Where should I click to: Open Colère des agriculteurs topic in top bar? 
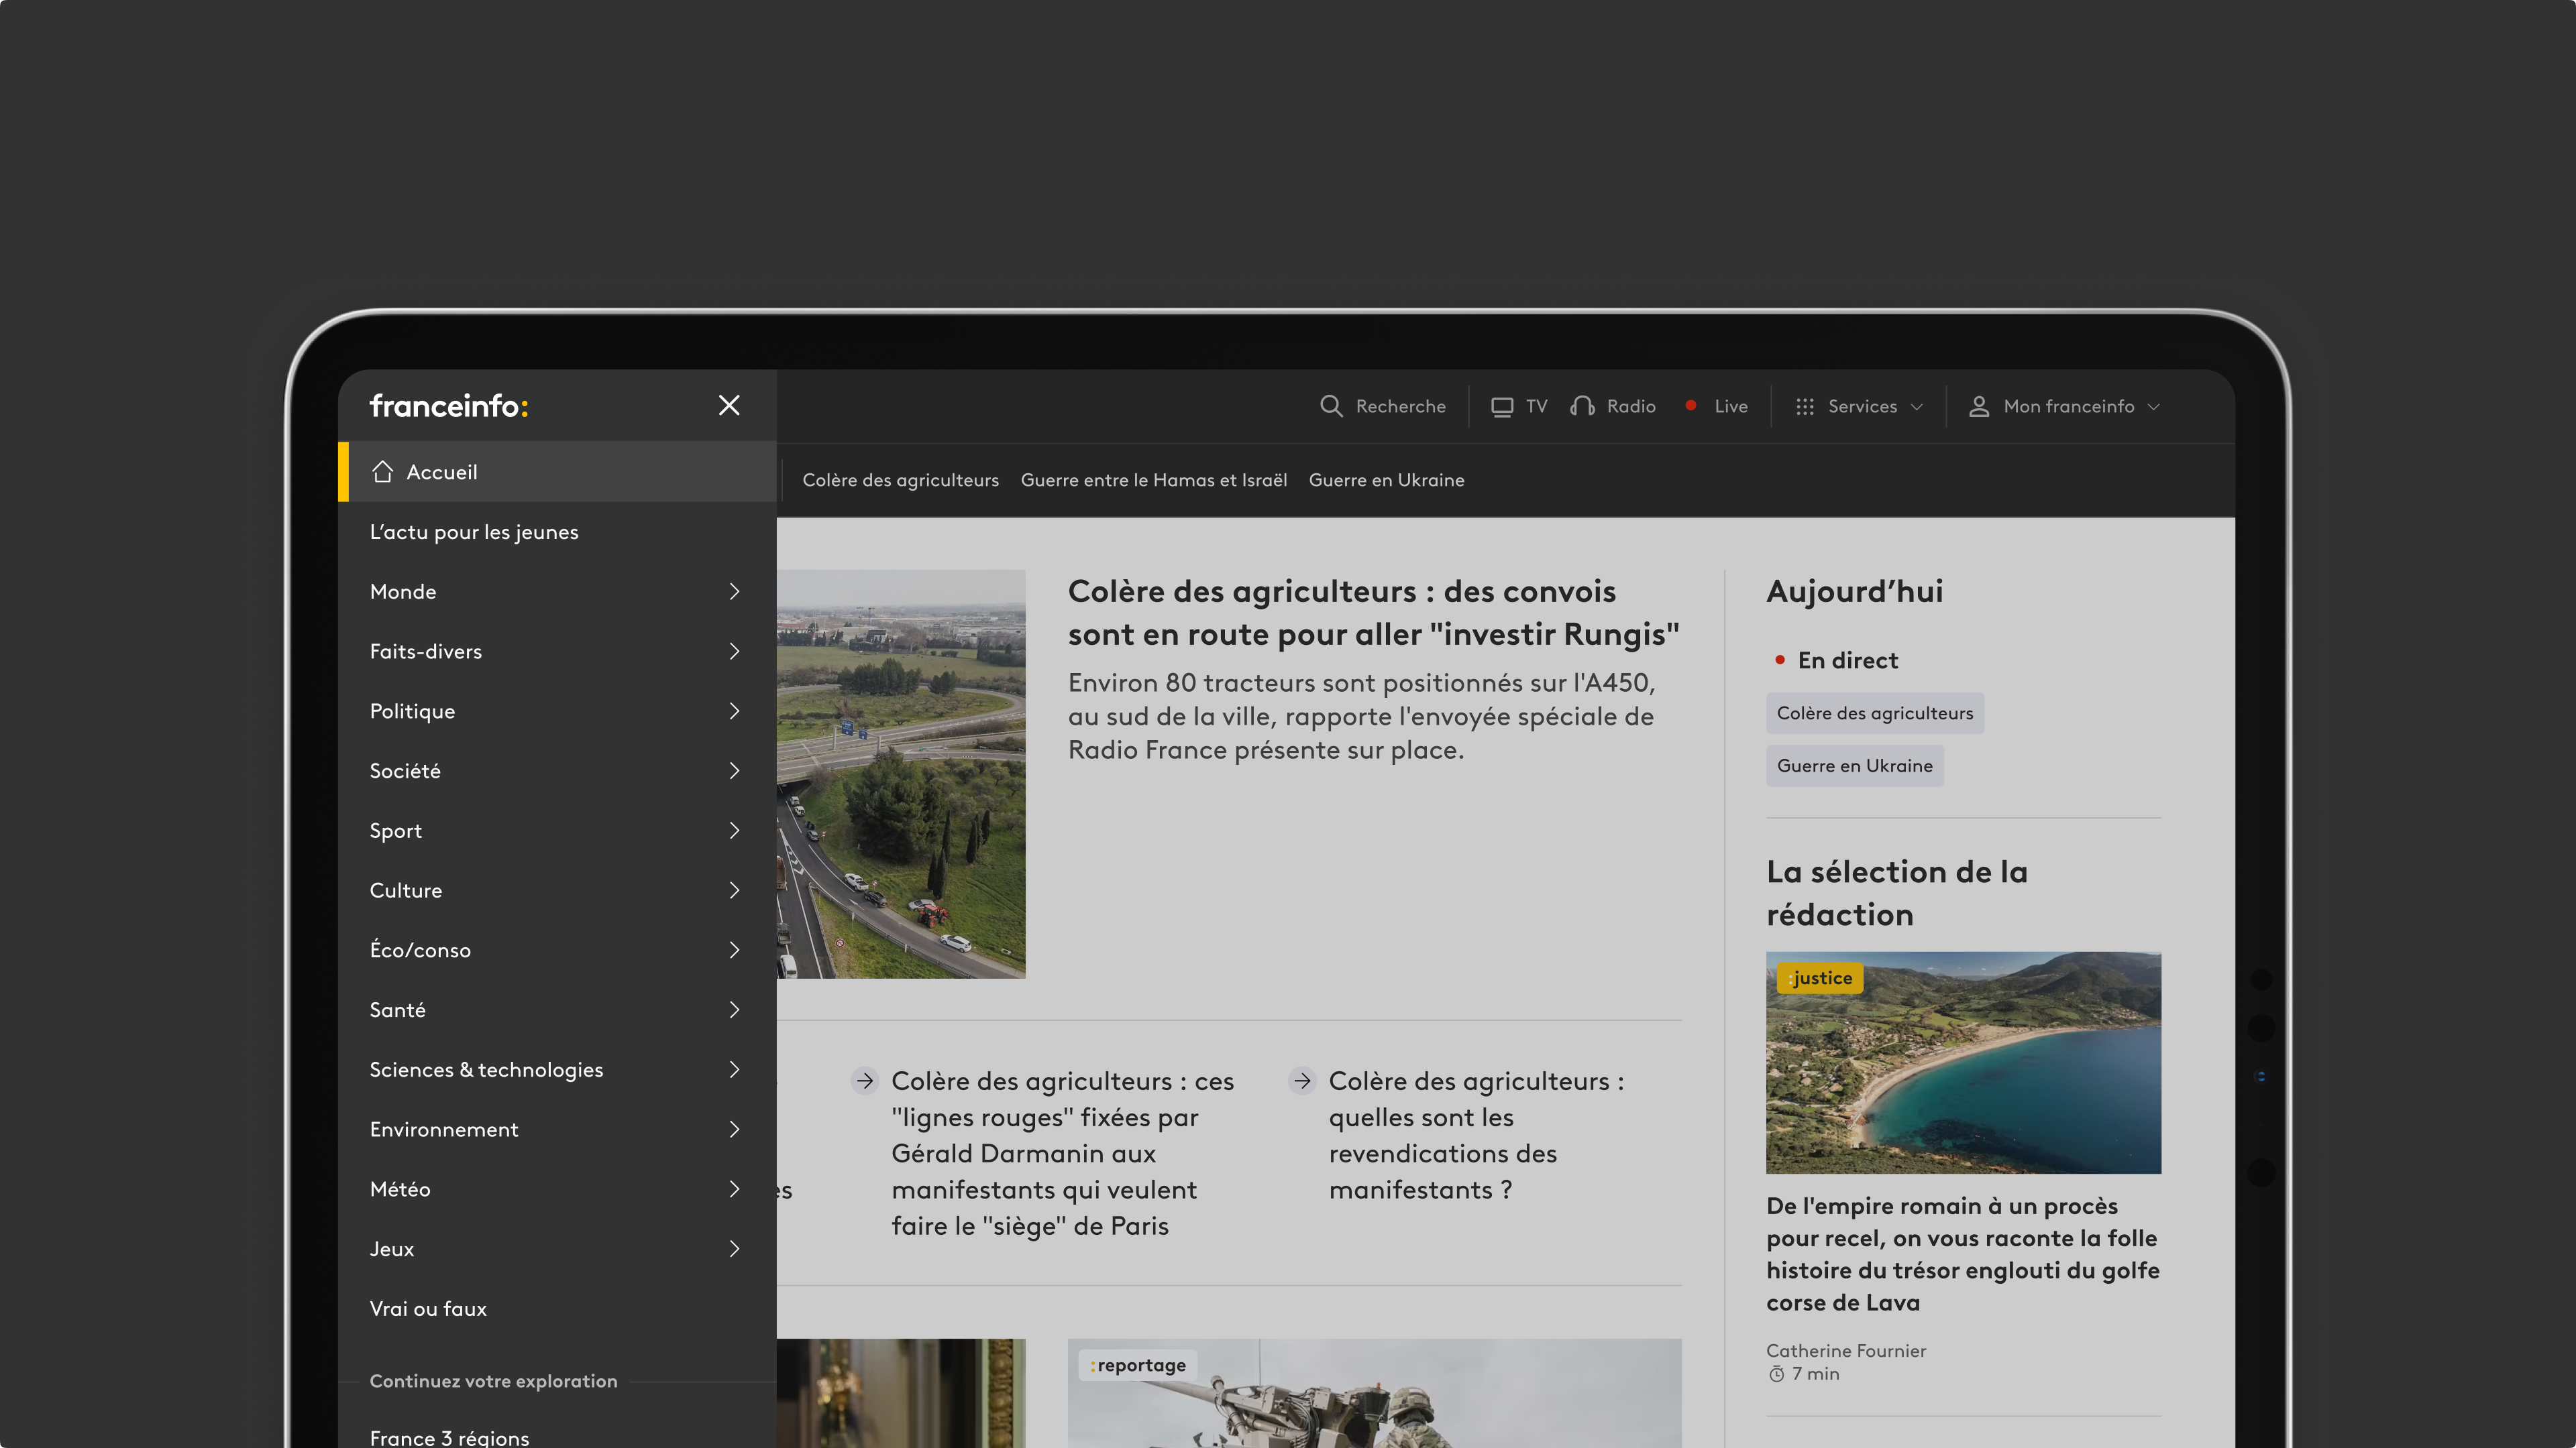[x=900, y=480]
